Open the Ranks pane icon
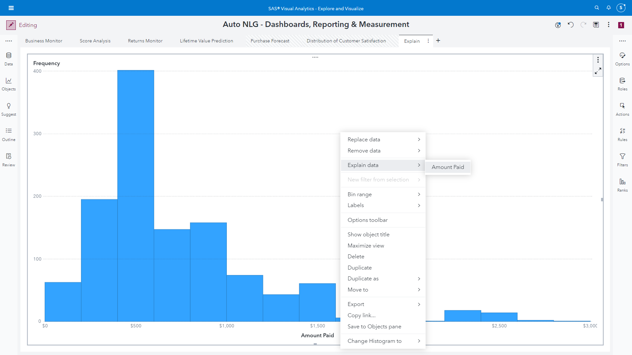The width and height of the screenshot is (632, 355). click(x=622, y=182)
